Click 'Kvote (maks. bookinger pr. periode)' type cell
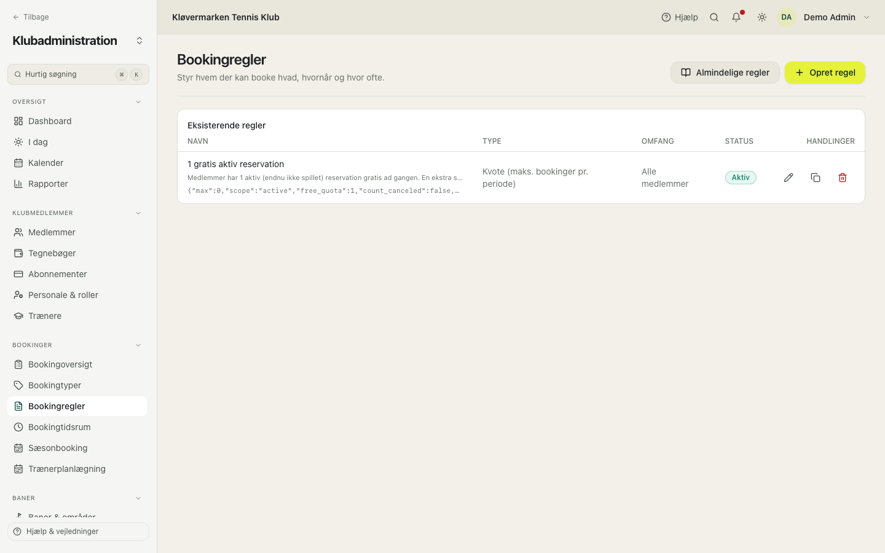The width and height of the screenshot is (885, 553). [x=535, y=178]
